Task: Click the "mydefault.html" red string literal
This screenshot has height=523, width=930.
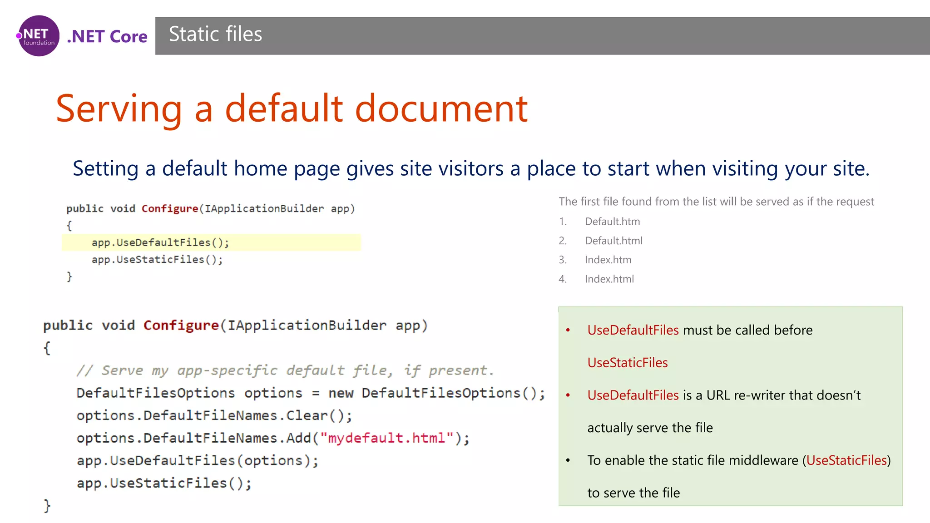Action: coord(386,438)
